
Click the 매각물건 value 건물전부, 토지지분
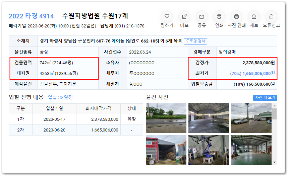coord(58,84)
